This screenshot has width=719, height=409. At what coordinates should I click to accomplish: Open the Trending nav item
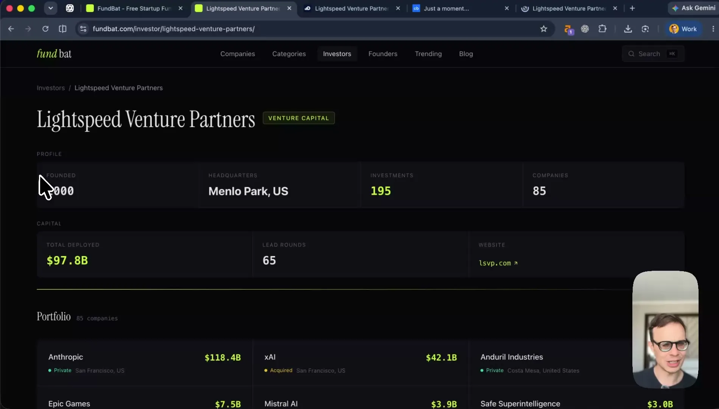(x=428, y=54)
